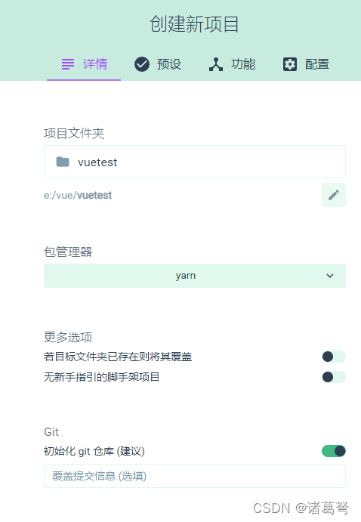Click the pencil edit path icon
361x522 pixels.
click(333, 195)
